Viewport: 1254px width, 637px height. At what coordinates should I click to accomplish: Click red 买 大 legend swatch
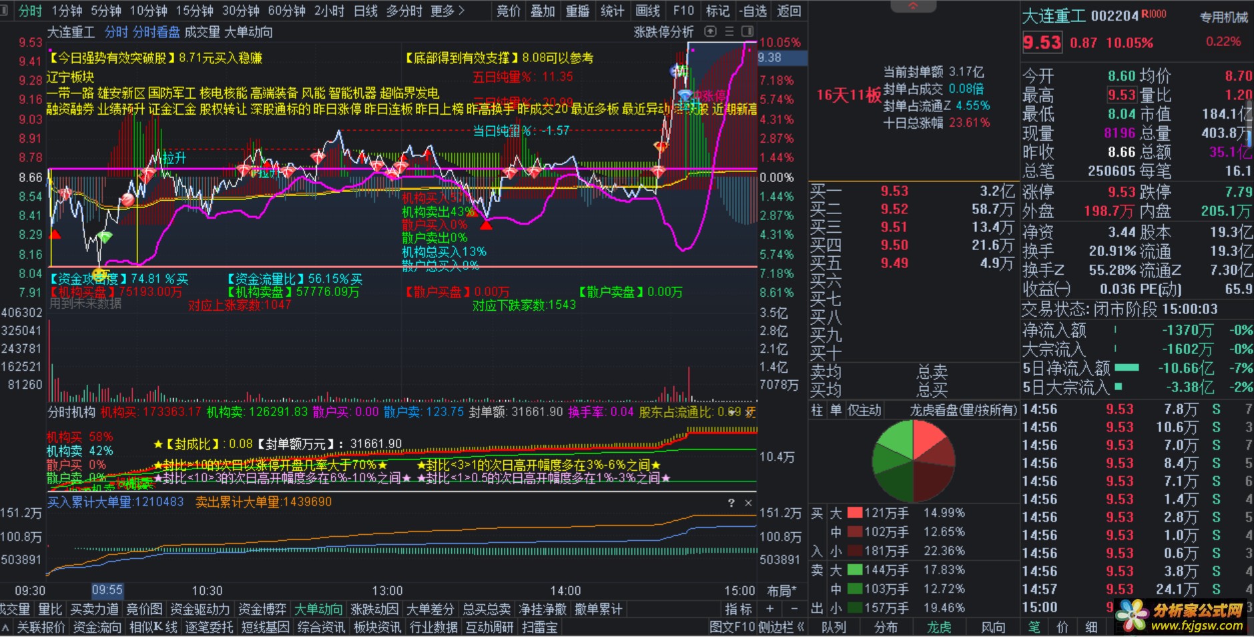click(855, 513)
